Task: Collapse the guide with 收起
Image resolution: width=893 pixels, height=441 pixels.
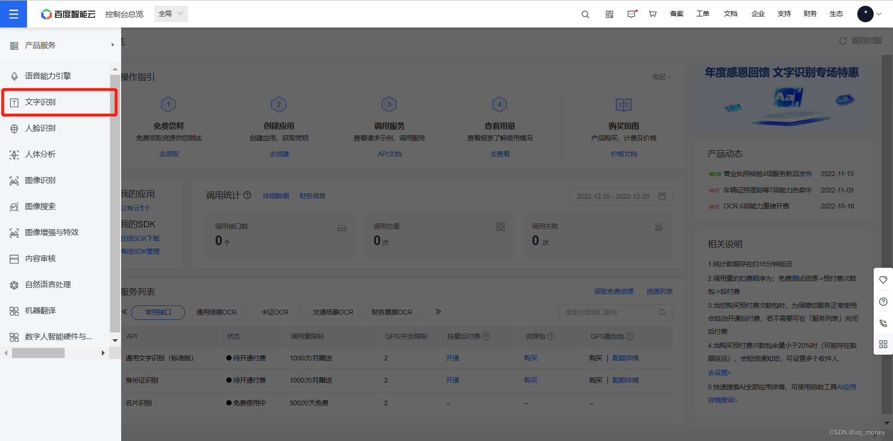Action: [662, 77]
